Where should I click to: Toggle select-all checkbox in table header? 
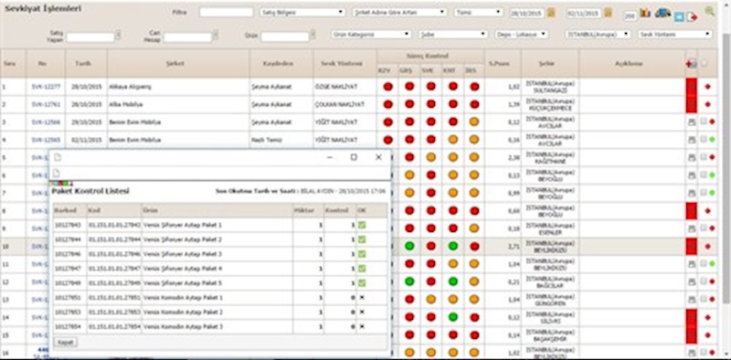tap(704, 63)
